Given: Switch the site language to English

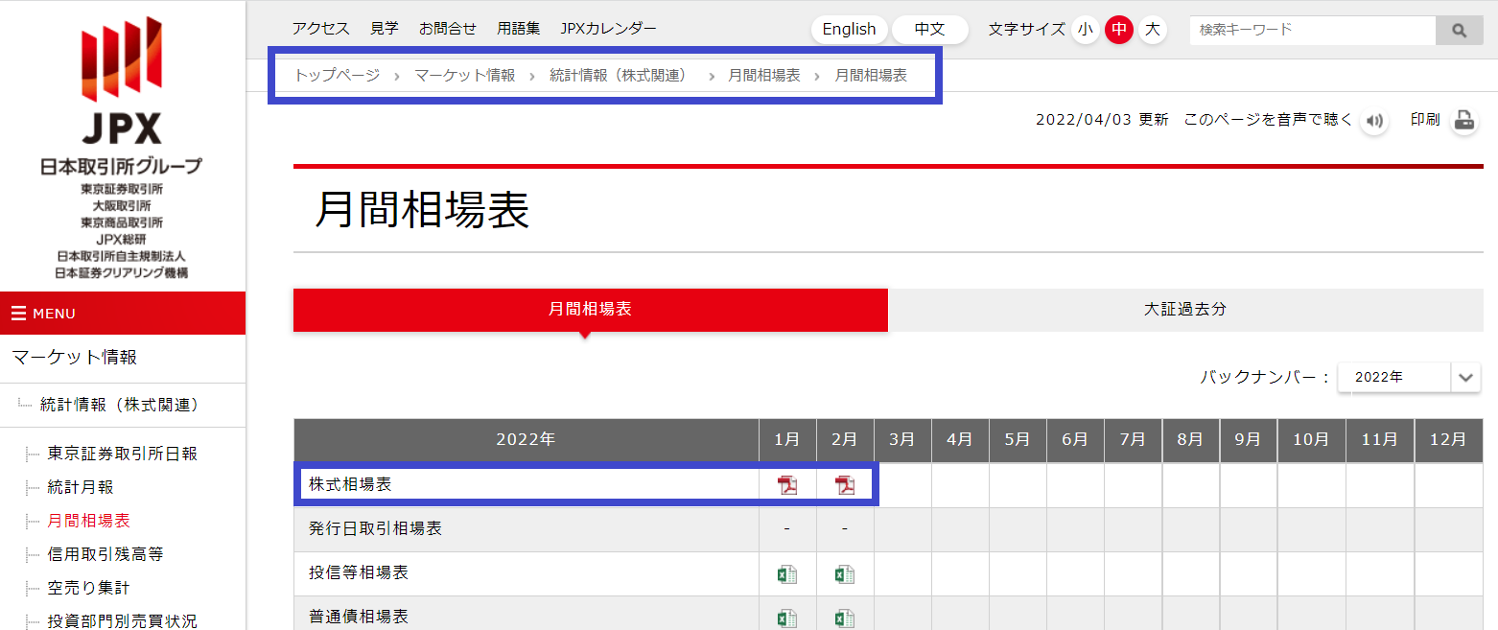Looking at the screenshot, I should click(x=848, y=29).
